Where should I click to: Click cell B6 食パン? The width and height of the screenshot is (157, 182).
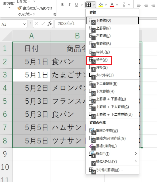pyautogui.click(x=68, y=114)
